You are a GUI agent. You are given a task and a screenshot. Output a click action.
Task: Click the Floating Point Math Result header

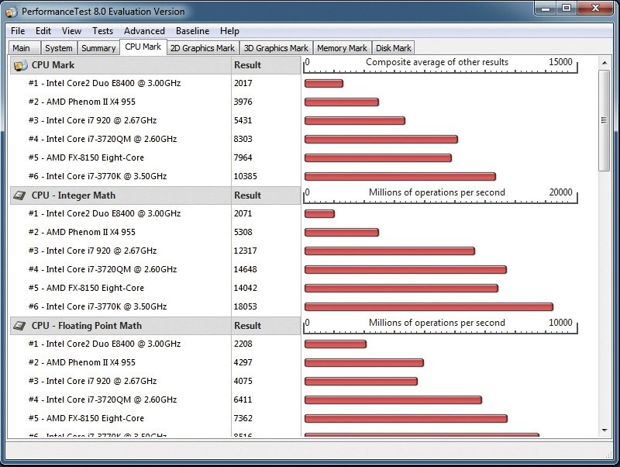[x=266, y=326]
